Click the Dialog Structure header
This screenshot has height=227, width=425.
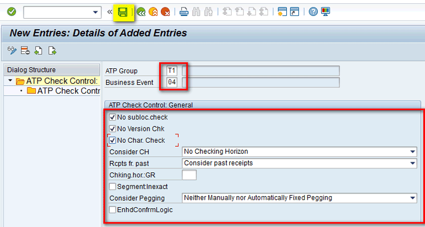[52, 70]
